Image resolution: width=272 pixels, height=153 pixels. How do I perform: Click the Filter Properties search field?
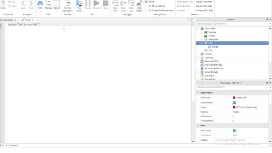pos(232,87)
